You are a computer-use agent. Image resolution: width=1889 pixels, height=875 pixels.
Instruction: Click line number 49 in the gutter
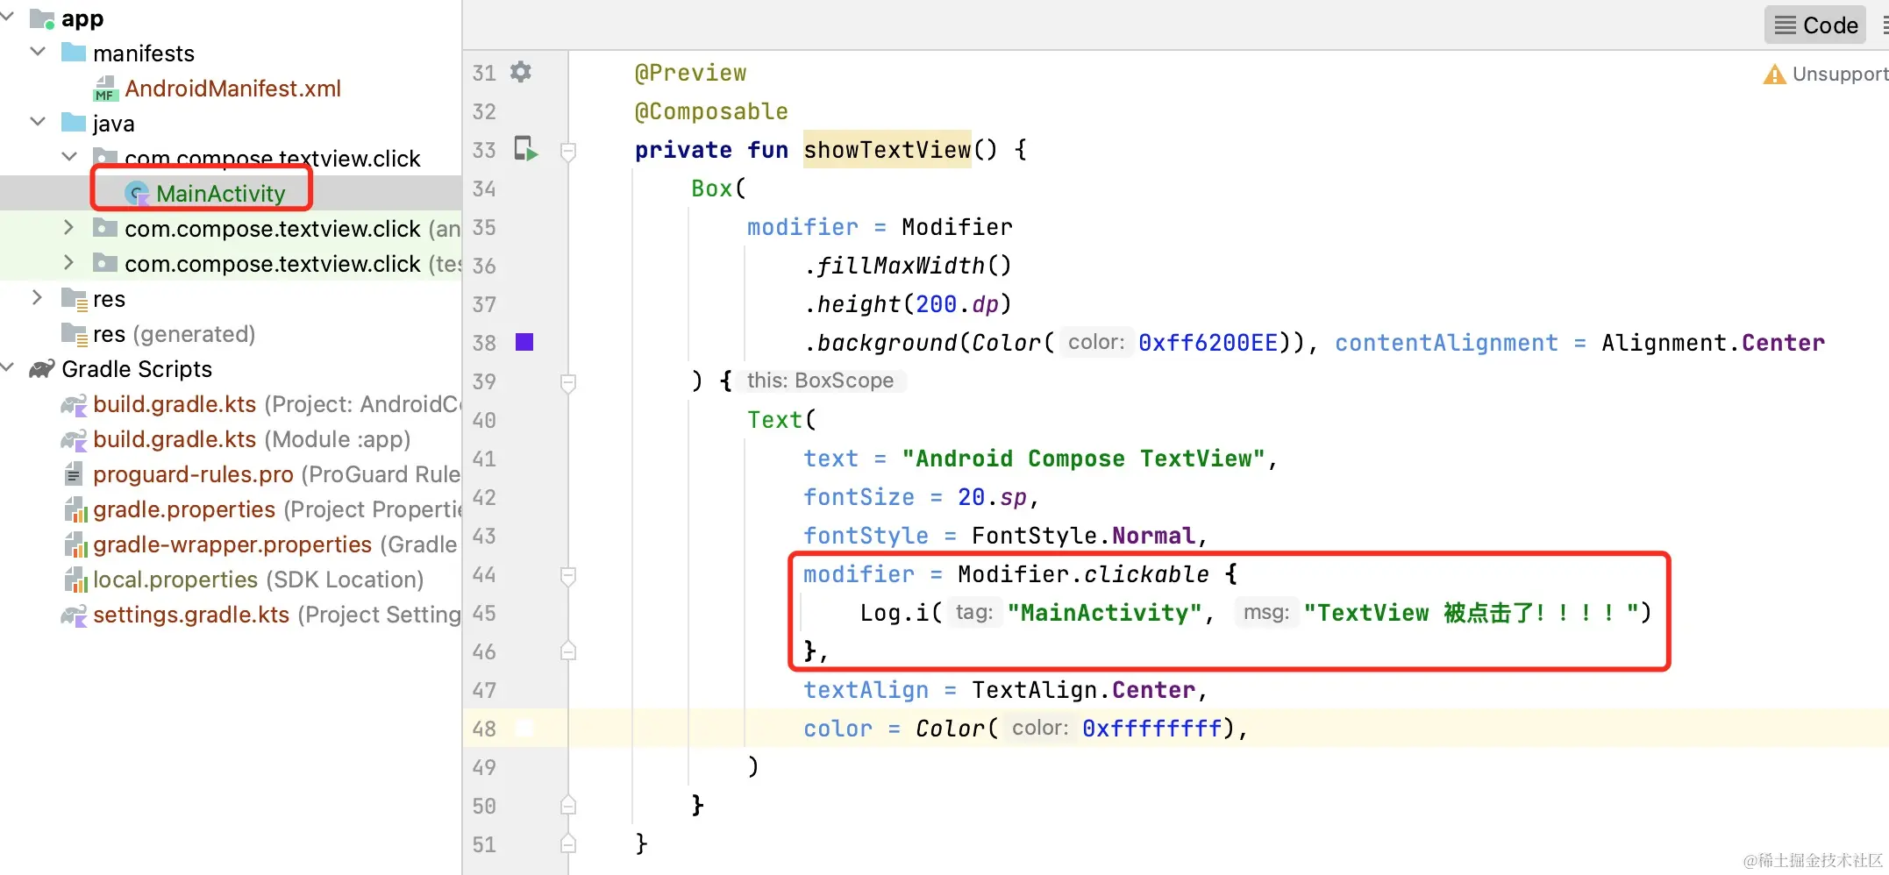tap(484, 767)
